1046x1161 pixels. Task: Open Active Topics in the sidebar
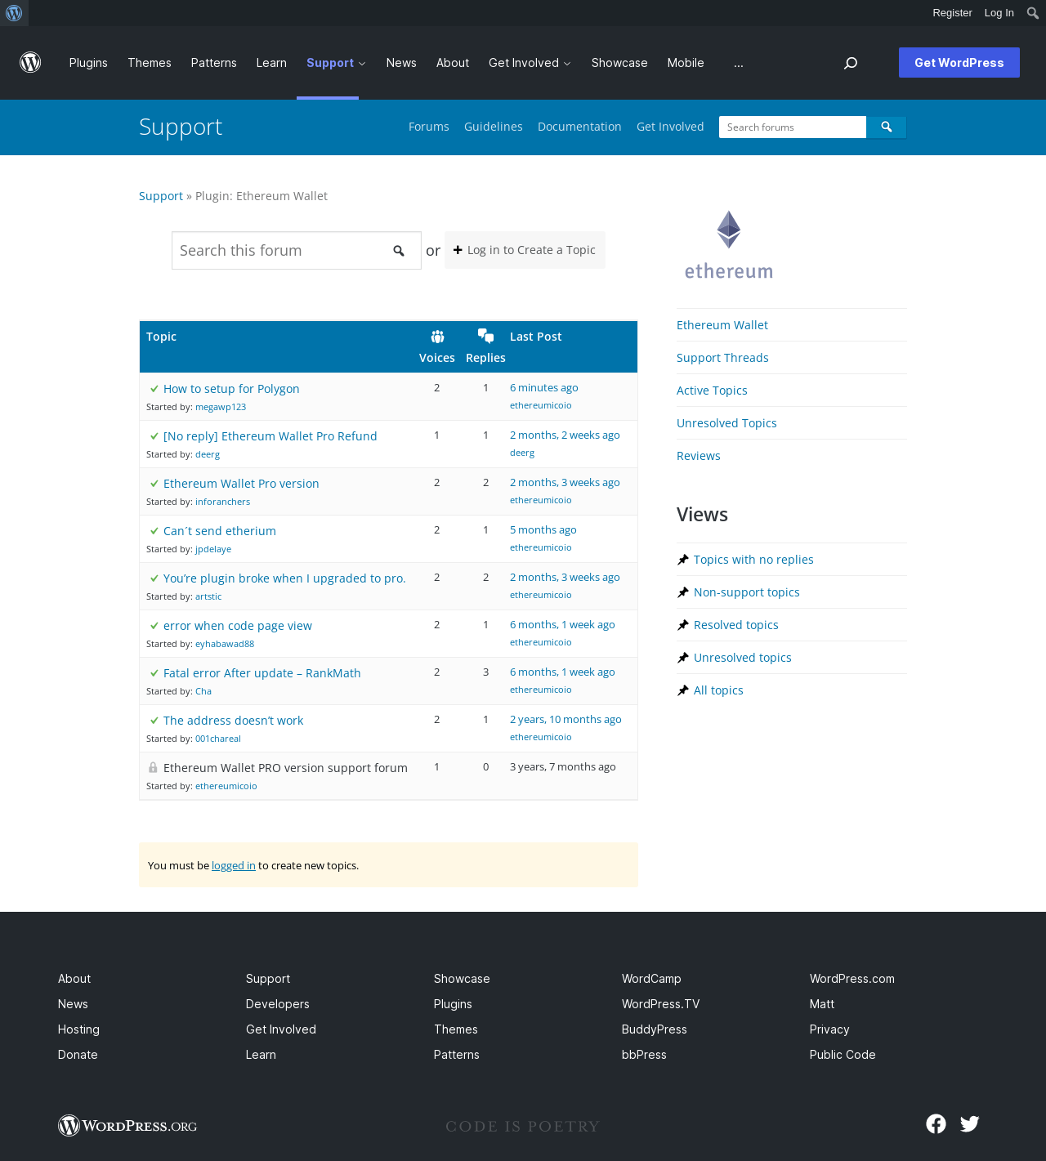(x=712, y=391)
